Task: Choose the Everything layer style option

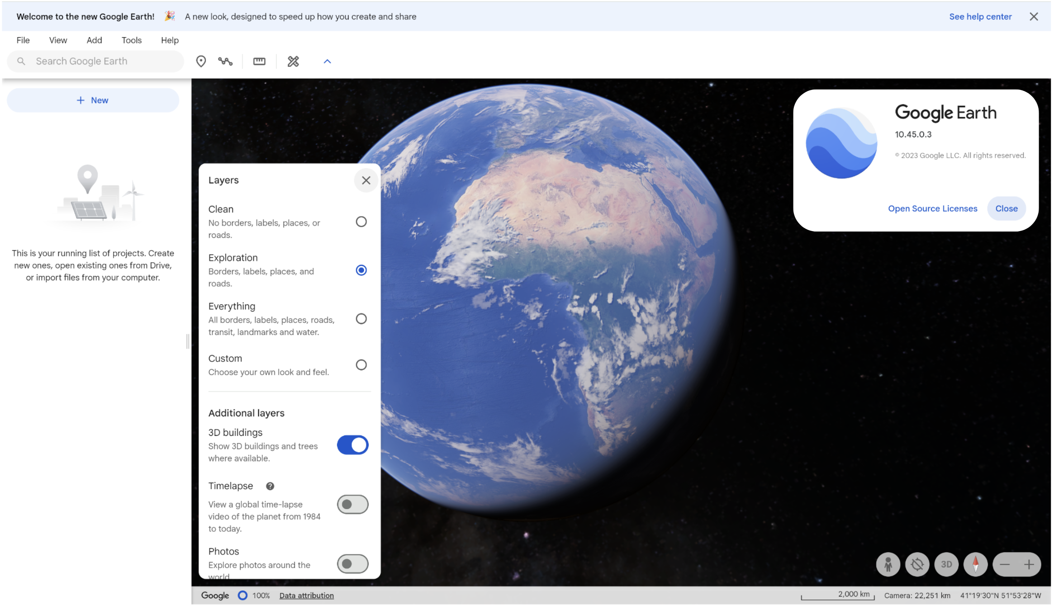Action: coord(361,319)
